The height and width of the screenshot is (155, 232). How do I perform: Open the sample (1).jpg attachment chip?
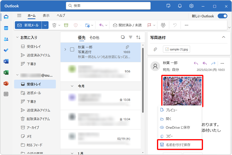pos(177,49)
